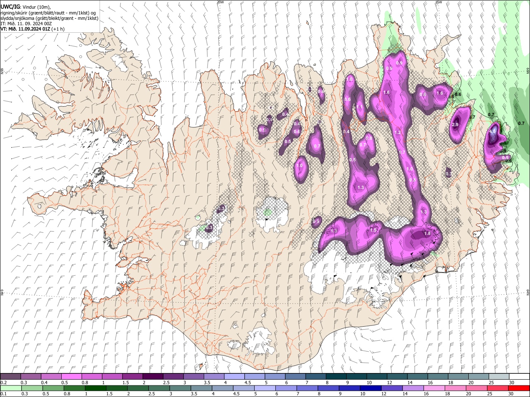Select the pale green lower swatch starting at 0.1
This screenshot has width=530, height=397.
point(11,388)
